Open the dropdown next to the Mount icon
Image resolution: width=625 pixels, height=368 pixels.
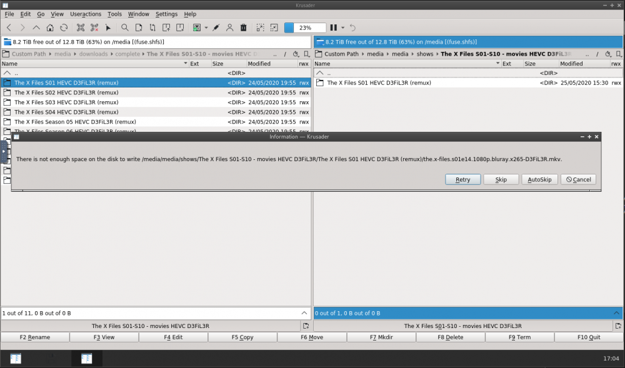(x=206, y=28)
